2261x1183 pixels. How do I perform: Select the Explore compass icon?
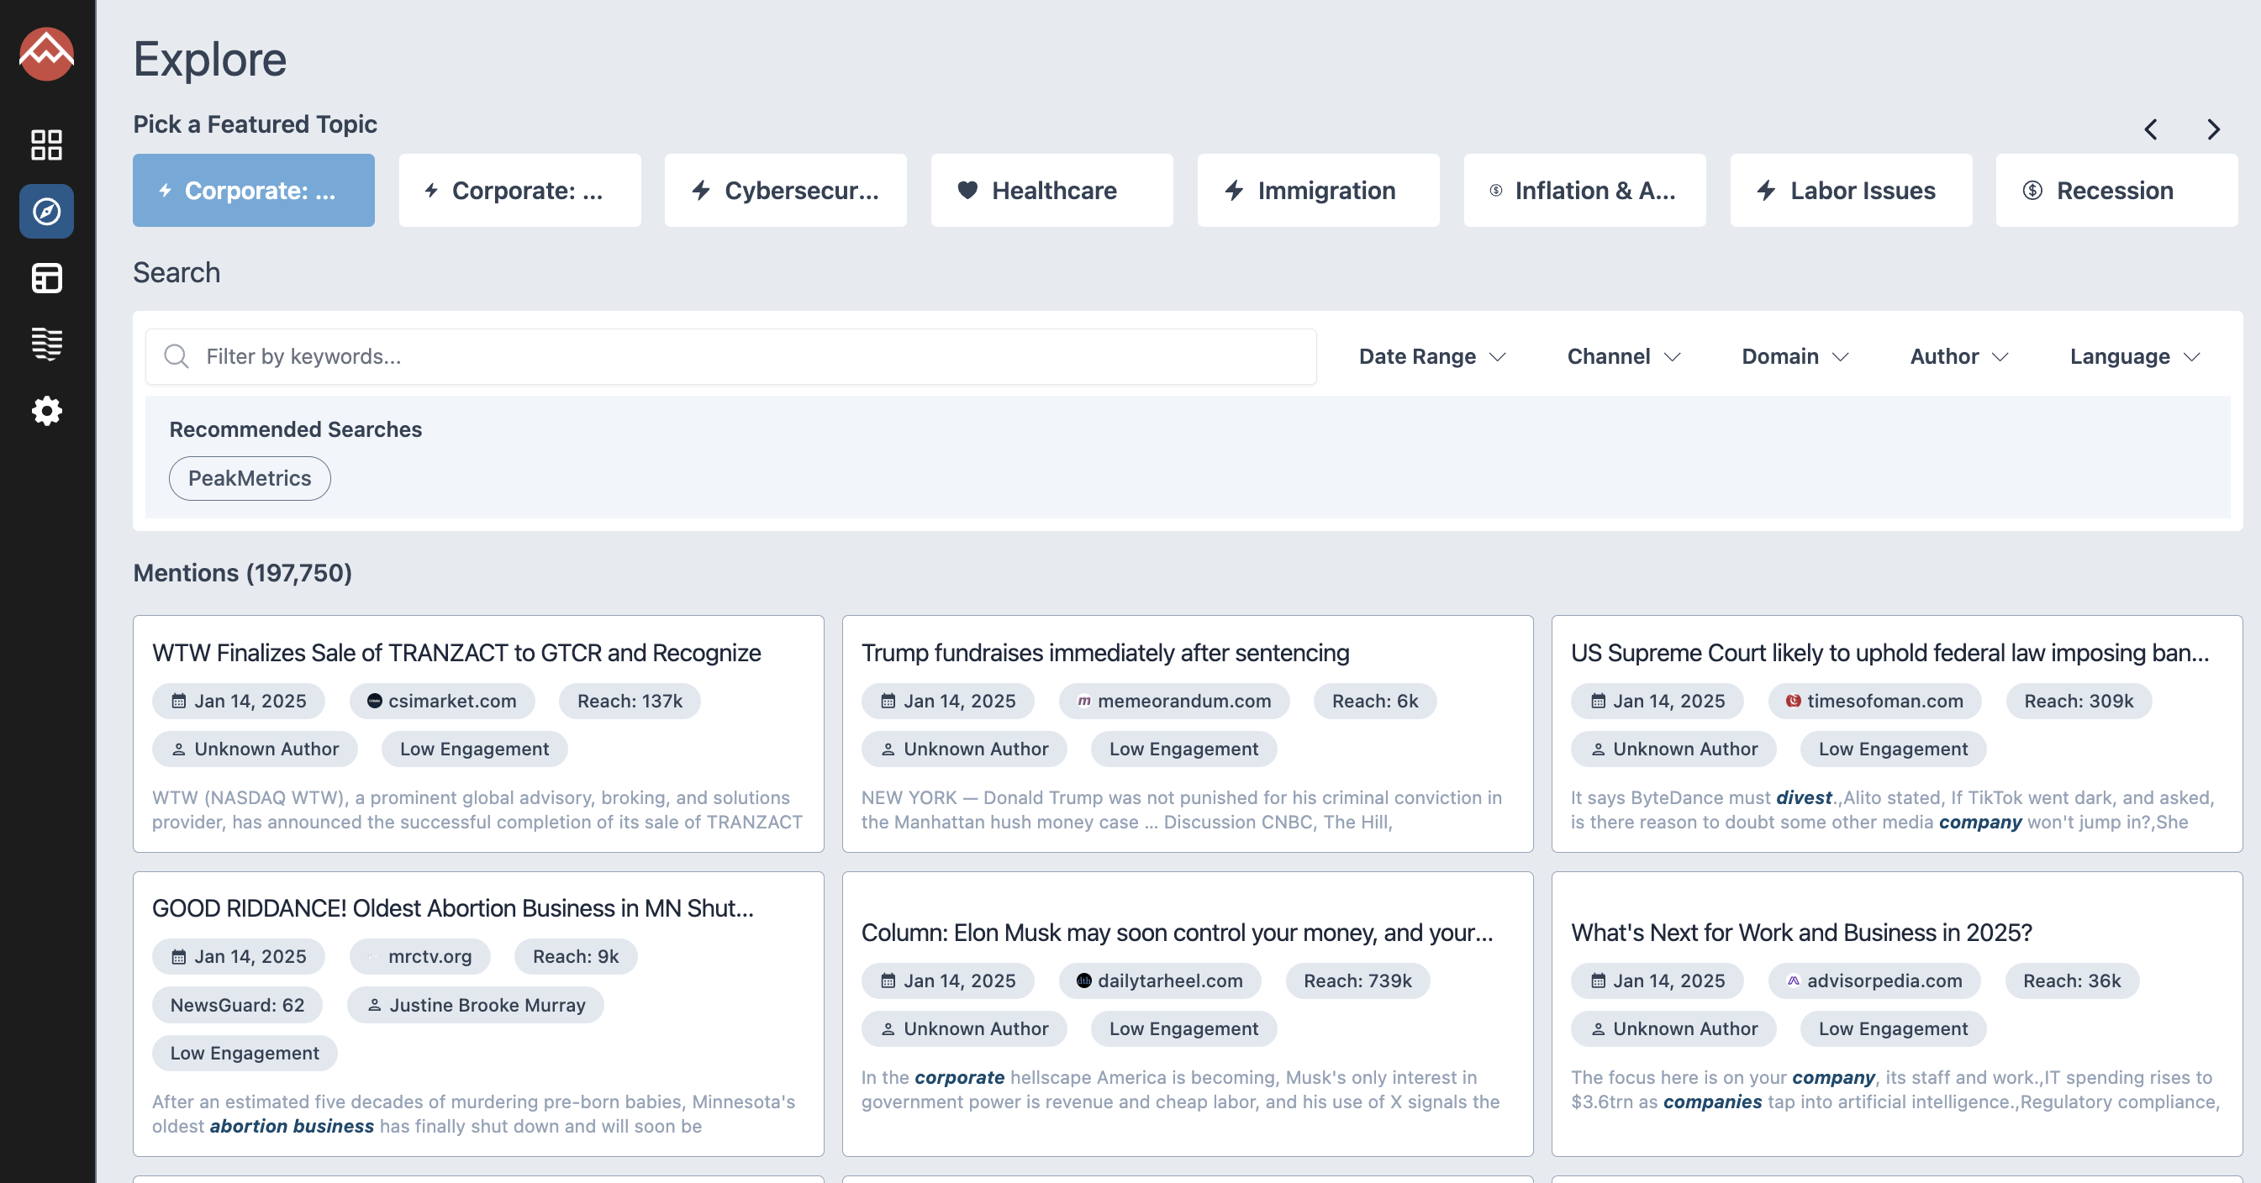(x=45, y=212)
